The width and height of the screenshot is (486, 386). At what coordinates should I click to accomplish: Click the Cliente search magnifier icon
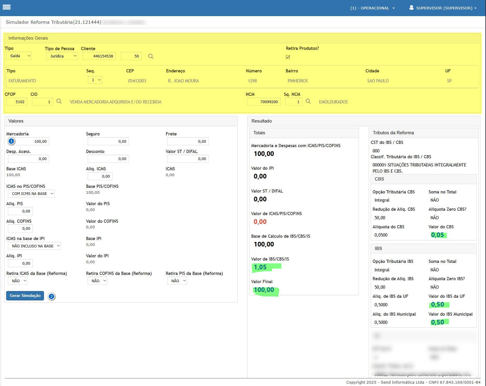(x=150, y=56)
